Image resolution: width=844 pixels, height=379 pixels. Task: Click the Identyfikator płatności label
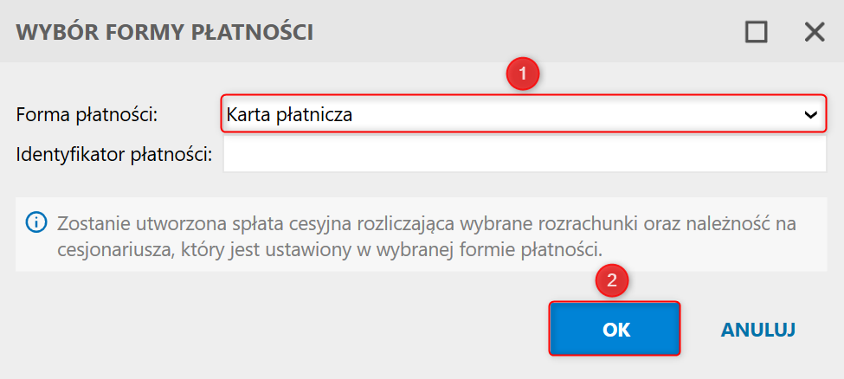click(114, 156)
